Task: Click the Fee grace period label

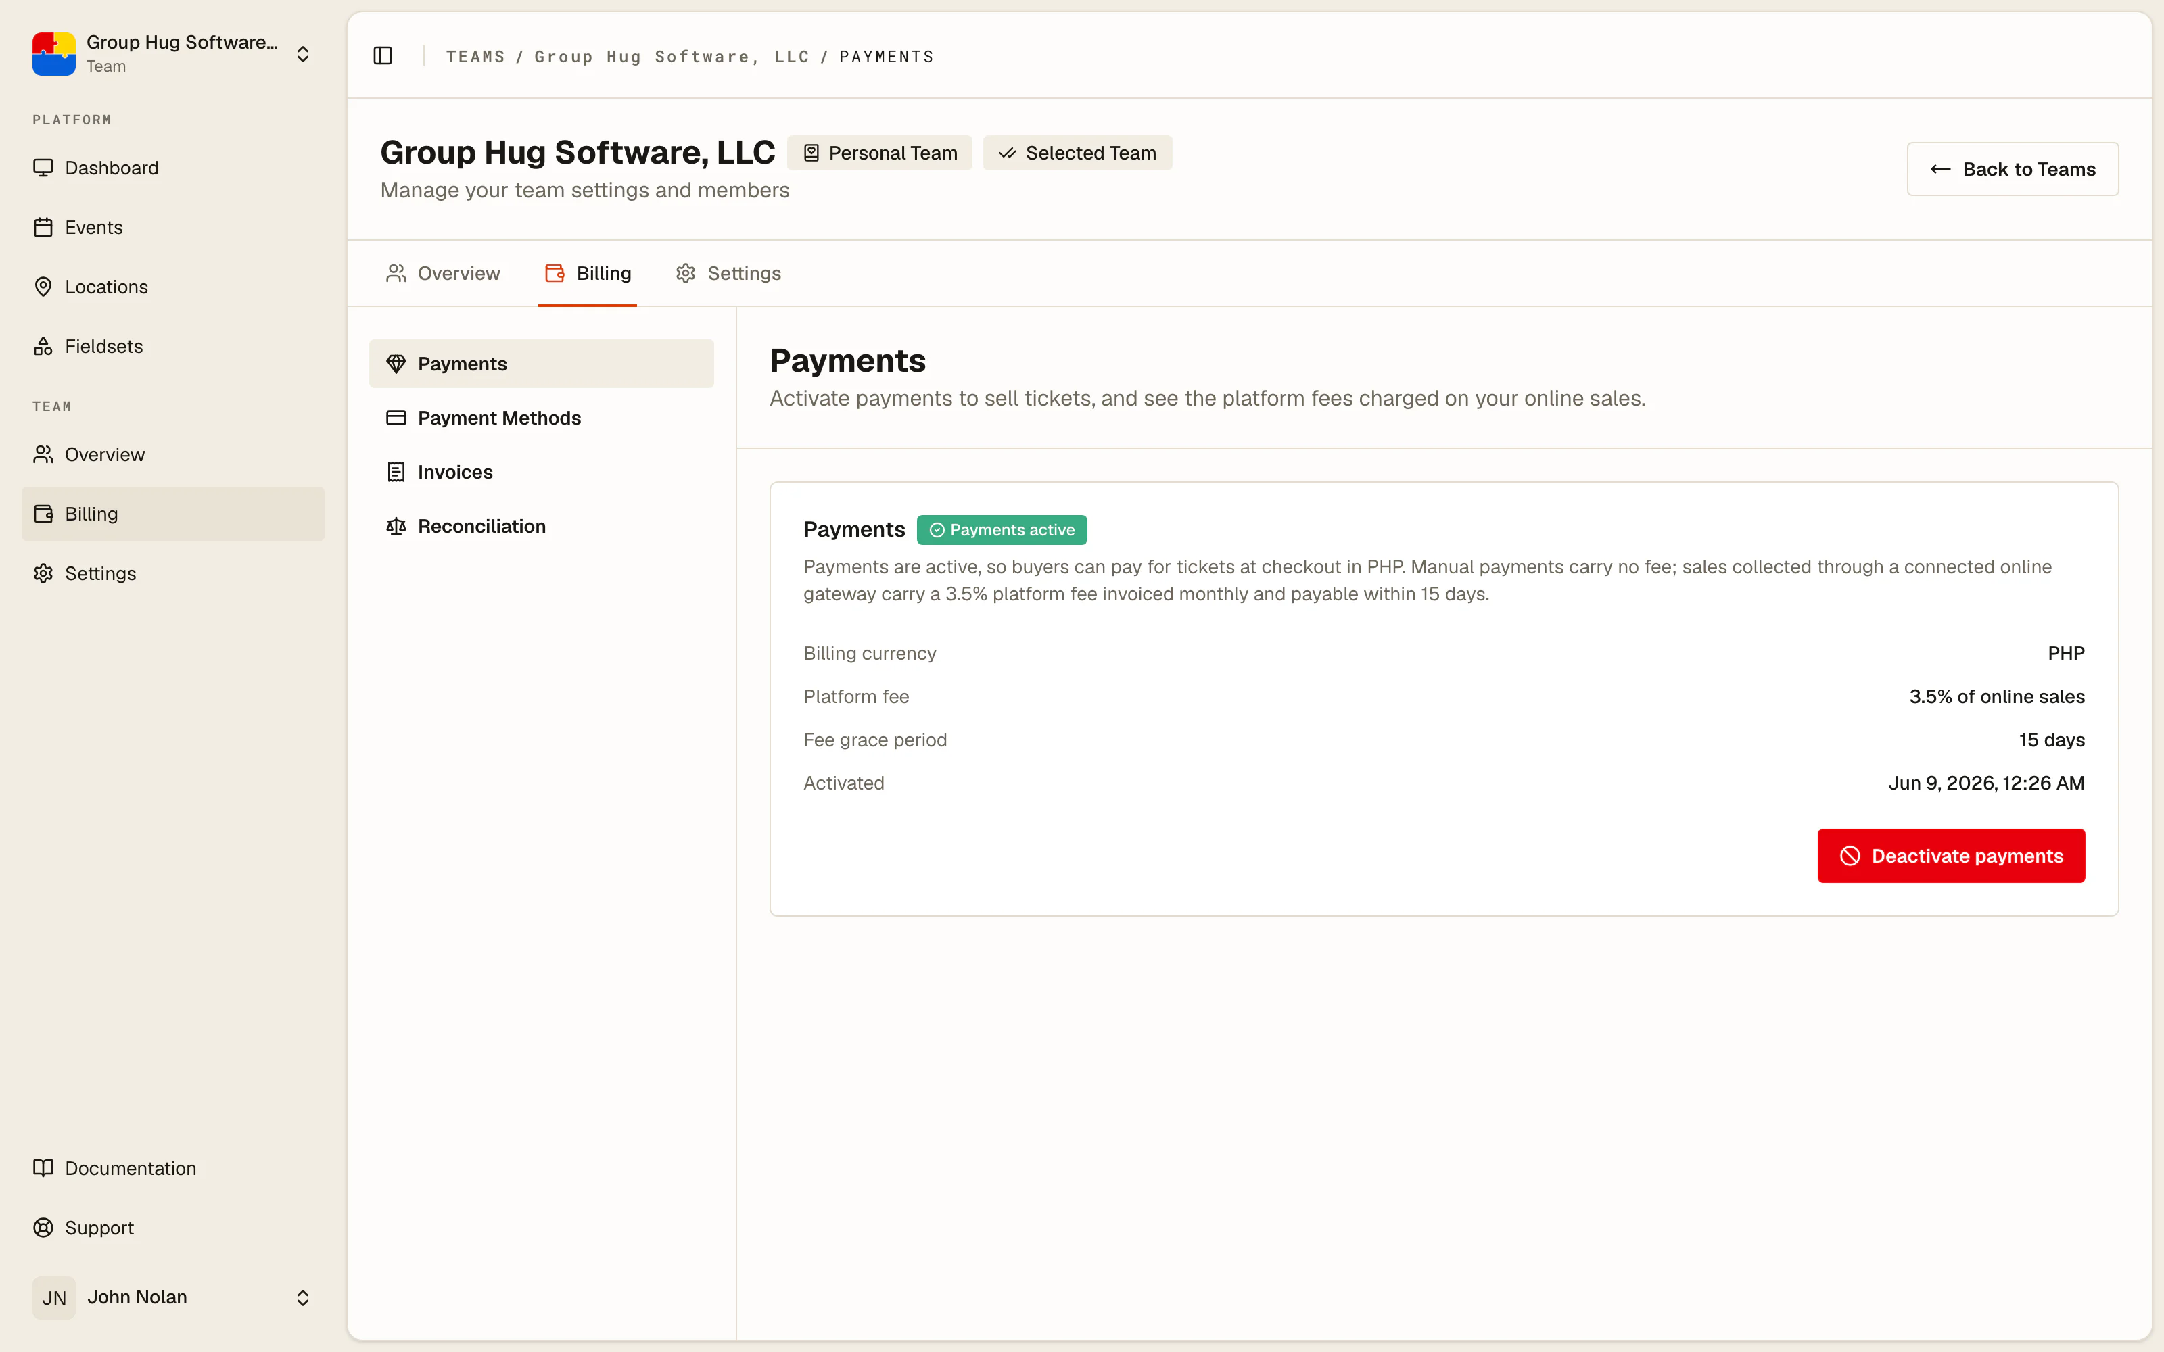Action: point(874,740)
